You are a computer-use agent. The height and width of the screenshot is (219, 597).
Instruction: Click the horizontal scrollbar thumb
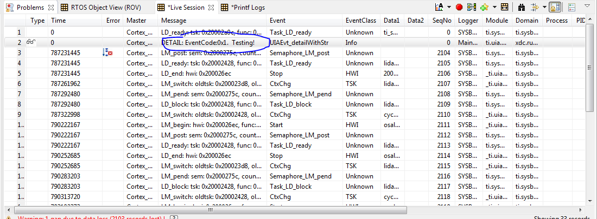[210, 209]
